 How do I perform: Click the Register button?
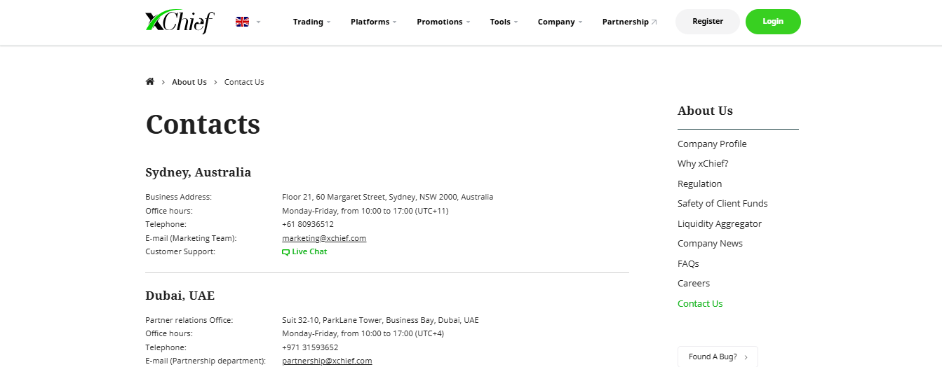pyautogui.click(x=708, y=22)
